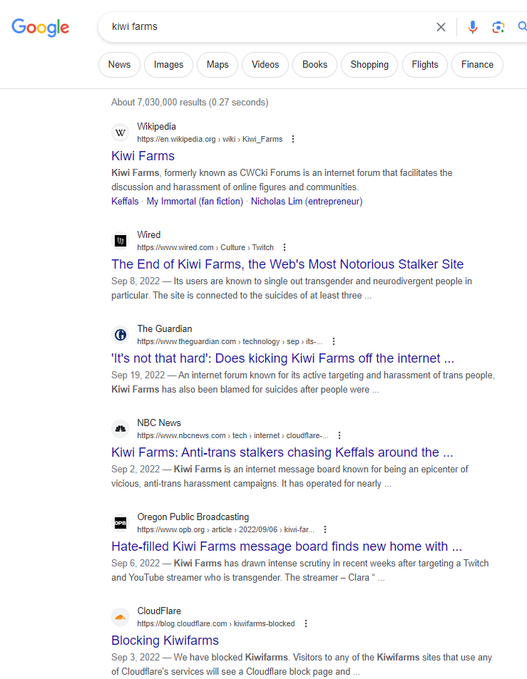Click in the 'kiwi farms' search field
Screen dimensions: 527x679
pyautogui.click(x=269, y=27)
